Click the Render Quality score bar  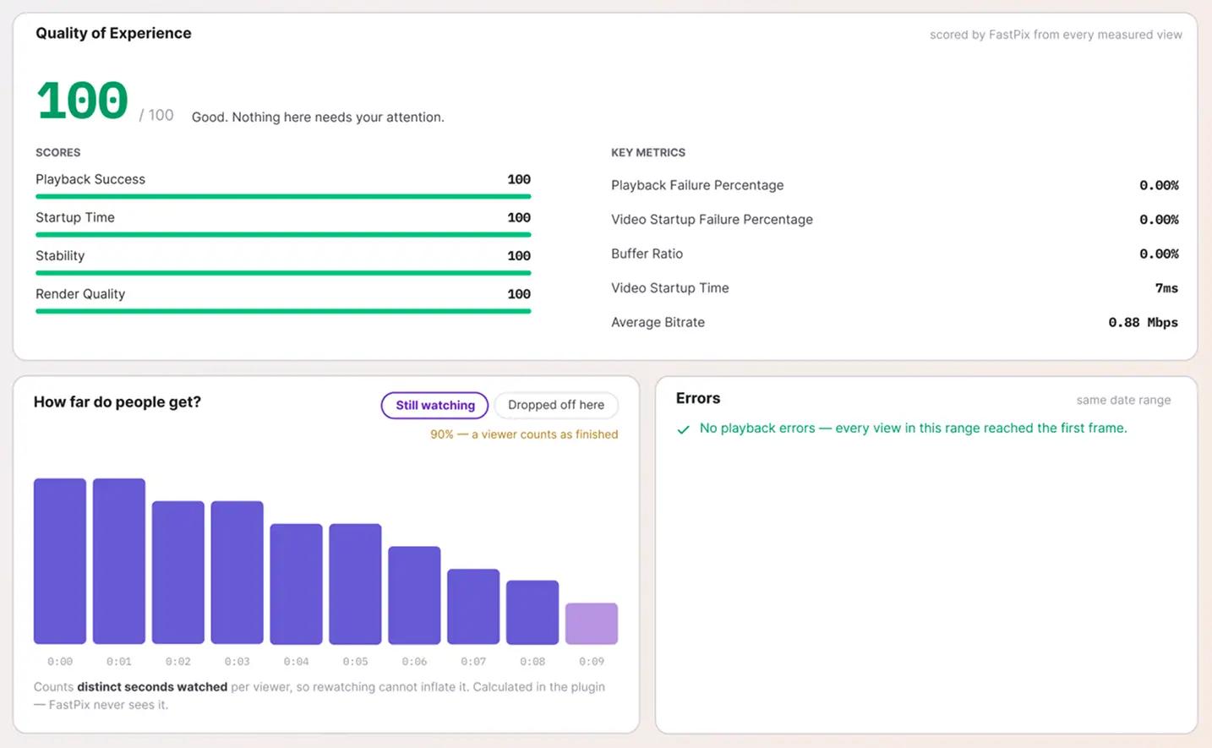click(x=283, y=311)
